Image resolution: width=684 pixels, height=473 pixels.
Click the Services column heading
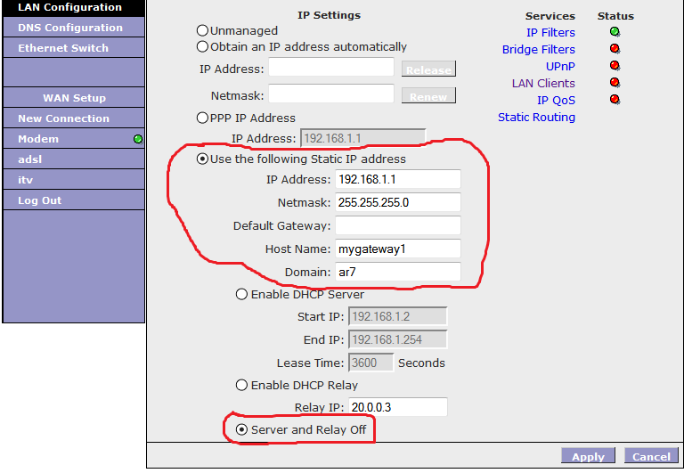(550, 16)
